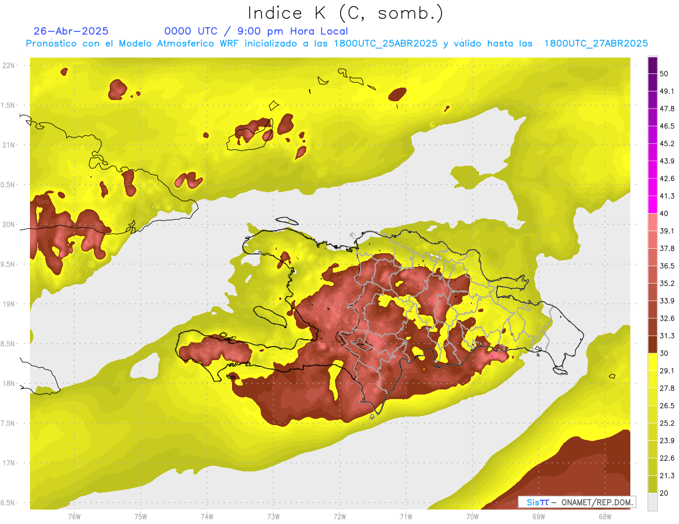Screen dimensions: 679x524
Task: Click the '49.1' value on the color scale
Action: [667, 91]
